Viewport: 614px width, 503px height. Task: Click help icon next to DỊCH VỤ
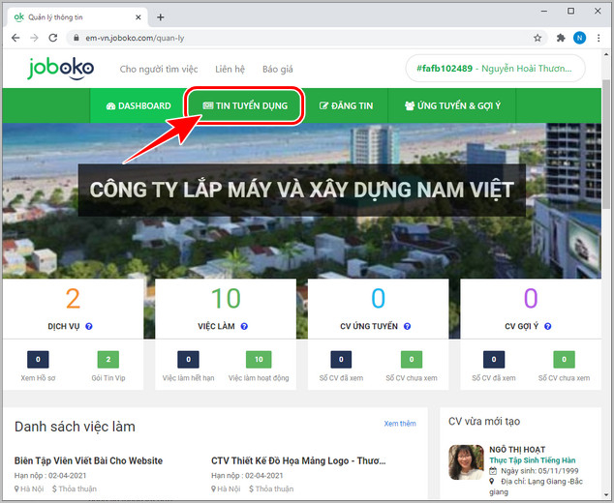(89, 326)
